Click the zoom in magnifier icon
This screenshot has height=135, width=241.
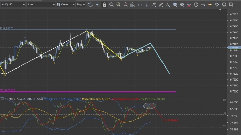118,4
